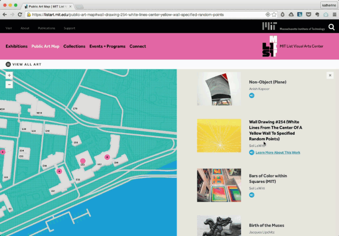
Task: Click the cloud upload extension icon
Action: click(291, 14)
